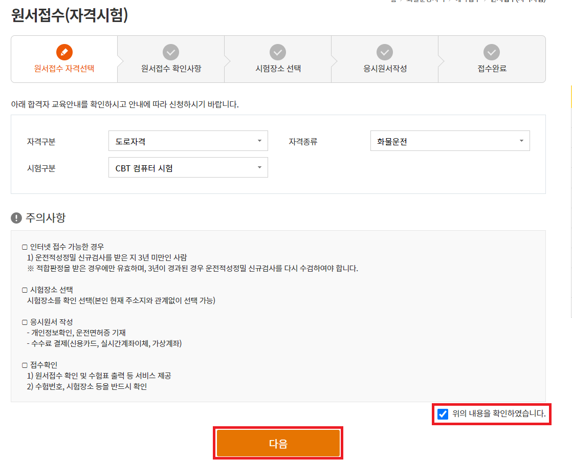This screenshot has width=572, height=460.
Task: Click the 접수완료 step check icon
Action: point(491,51)
